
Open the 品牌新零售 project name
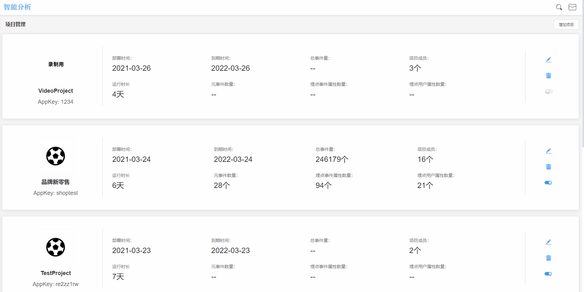click(55, 182)
